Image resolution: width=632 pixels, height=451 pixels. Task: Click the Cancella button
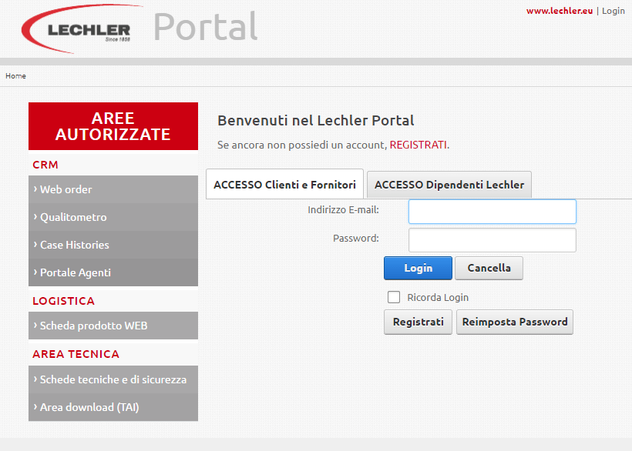point(489,268)
